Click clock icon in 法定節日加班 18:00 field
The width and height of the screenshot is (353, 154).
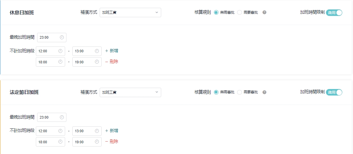60,142
